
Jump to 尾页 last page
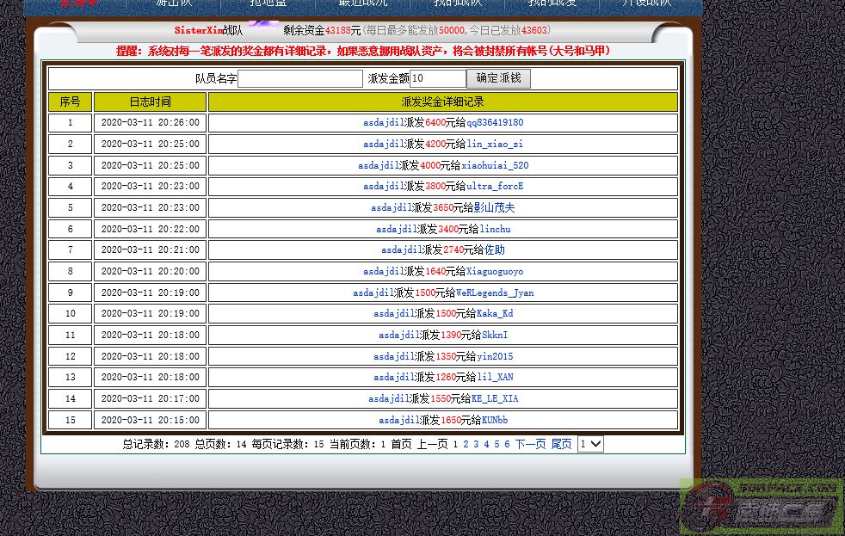[561, 445]
